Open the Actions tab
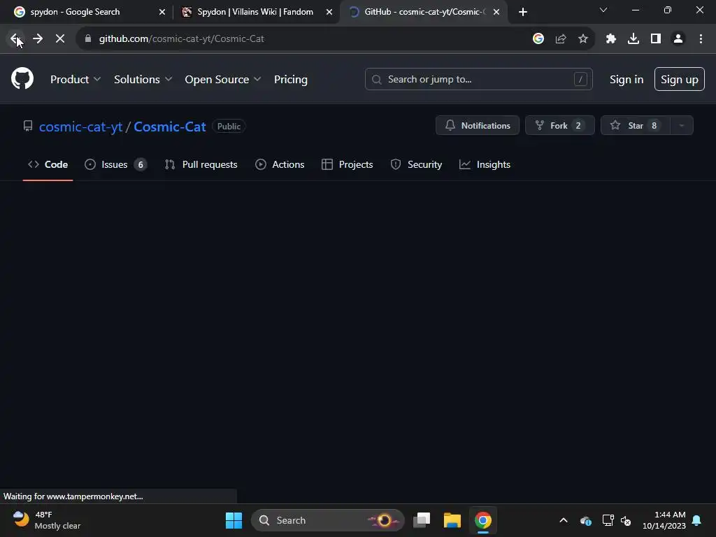Viewport: 716px width, 537px height. tap(280, 164)
